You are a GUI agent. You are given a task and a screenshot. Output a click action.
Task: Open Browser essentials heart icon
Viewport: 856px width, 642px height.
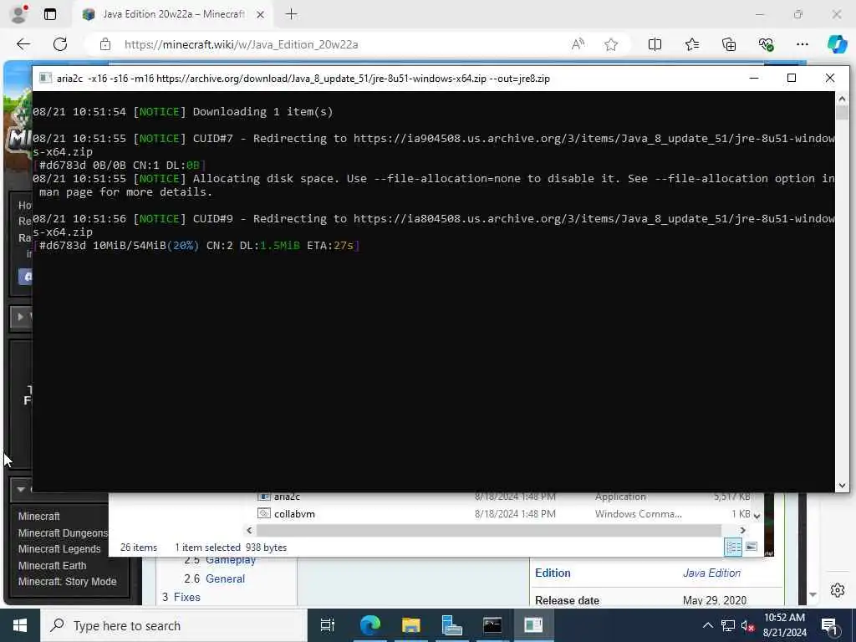coord(766,44)
